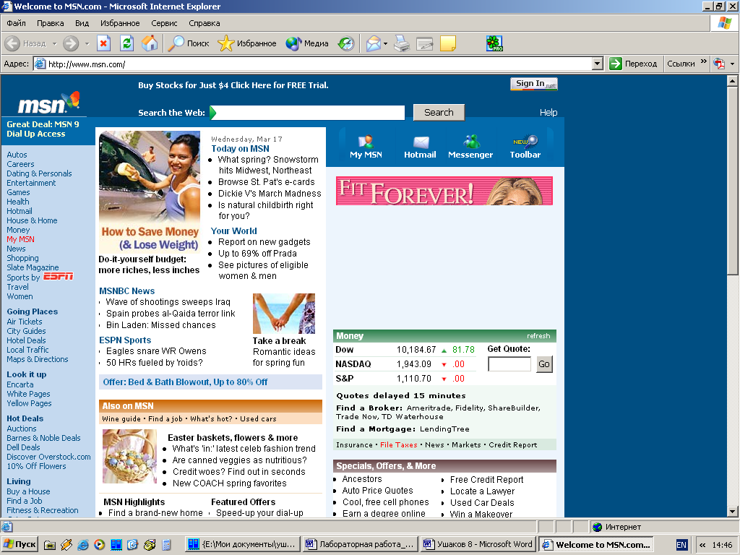Stop page loading with red X icon
This screenshot has width=740, height=555.
pyautogui.click(x=104, y=43)
